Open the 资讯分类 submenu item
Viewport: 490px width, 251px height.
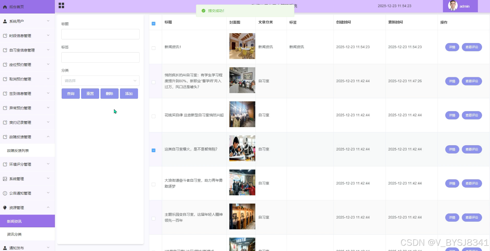(27, 234)
